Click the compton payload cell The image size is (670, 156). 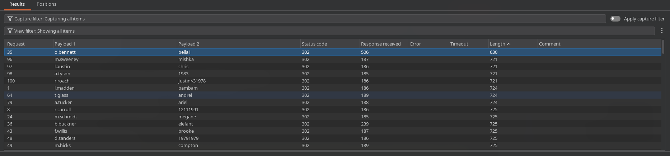click(x=239, y=145)
